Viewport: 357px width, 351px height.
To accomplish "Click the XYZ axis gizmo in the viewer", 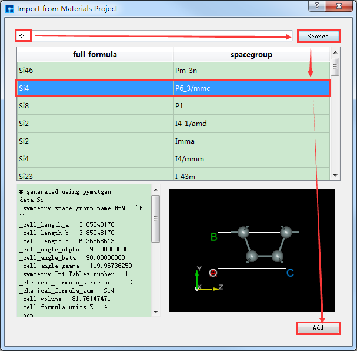I will pos(203,282).
